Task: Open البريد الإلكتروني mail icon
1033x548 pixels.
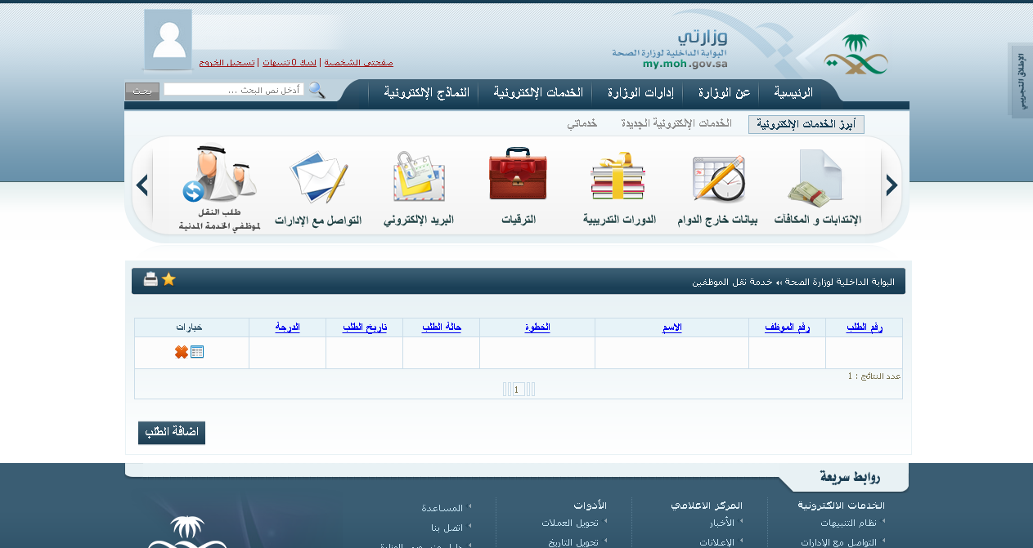Action: tap(419, 177)
